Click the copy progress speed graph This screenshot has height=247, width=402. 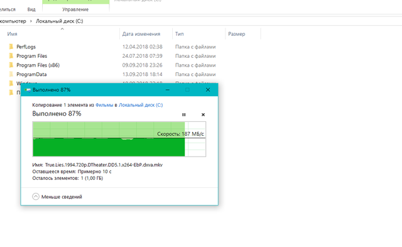[x=119, y=139]
